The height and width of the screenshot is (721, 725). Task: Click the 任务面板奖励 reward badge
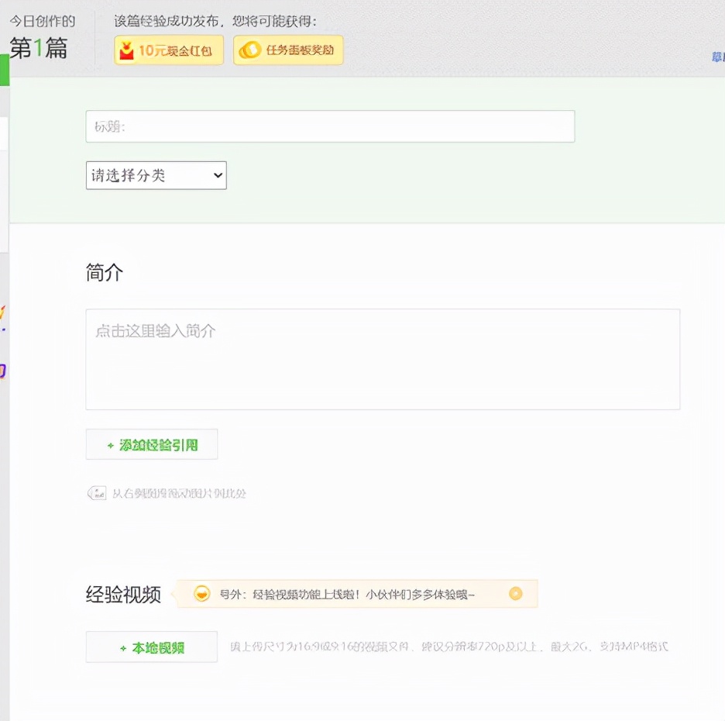[x=288, y=50]
